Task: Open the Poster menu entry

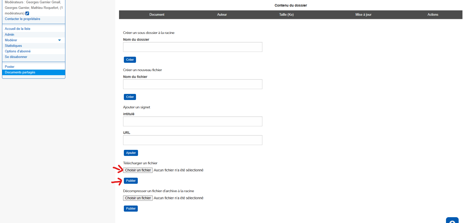Action: click(10, 67)
